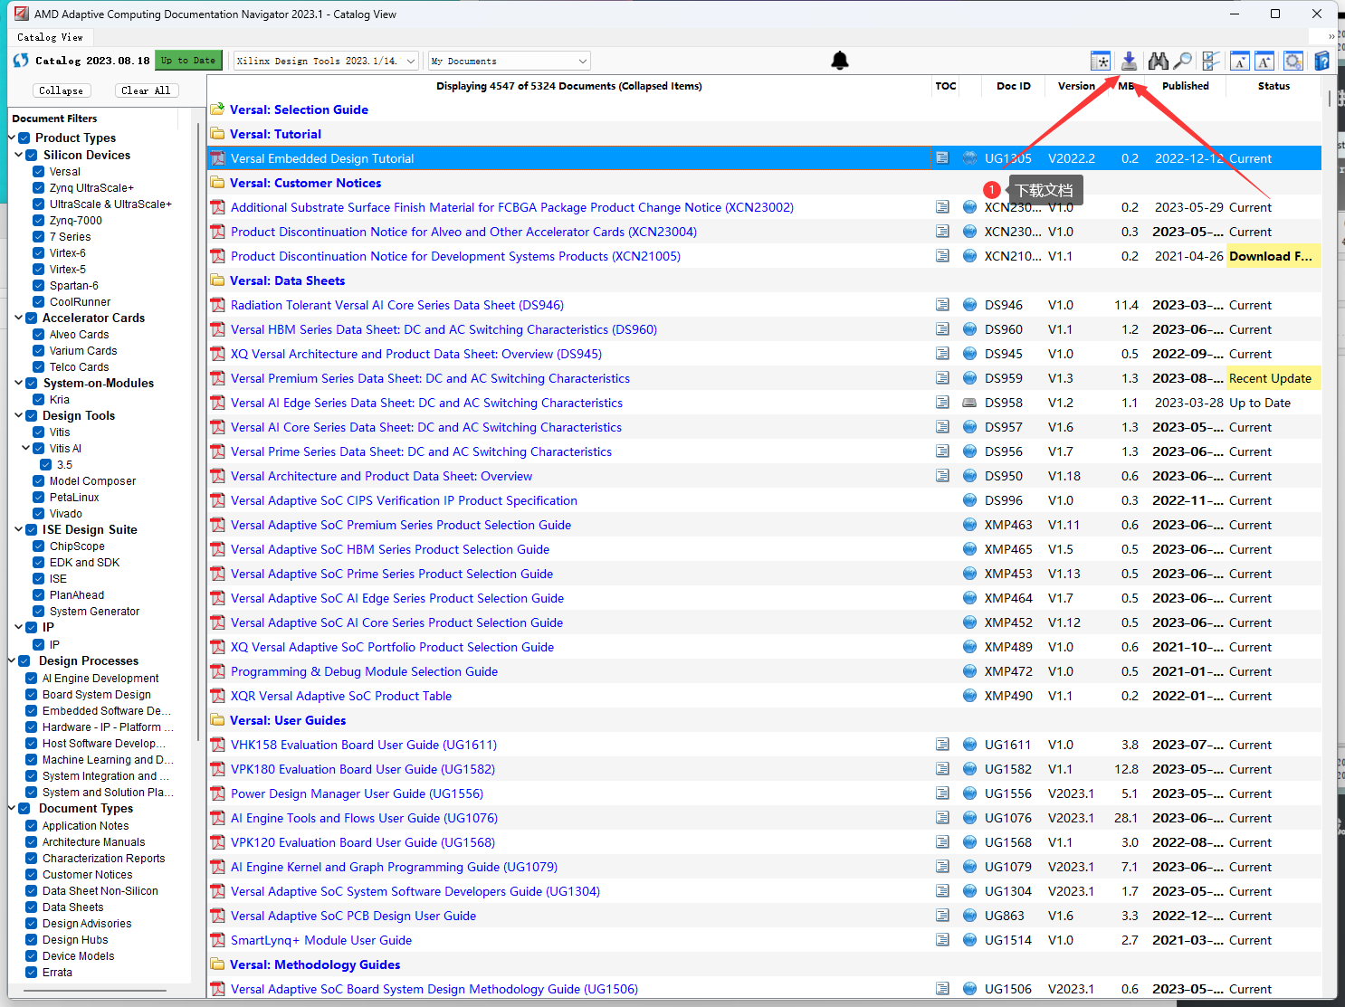
Task: Collapse the Document Types node
Action: coord(11,808)
